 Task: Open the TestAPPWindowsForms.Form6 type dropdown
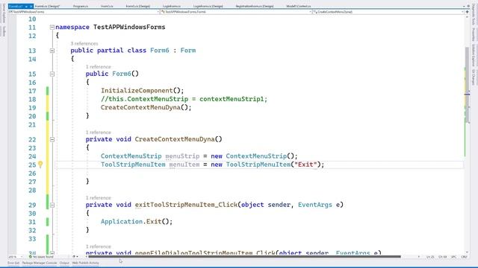click(236, 12)
